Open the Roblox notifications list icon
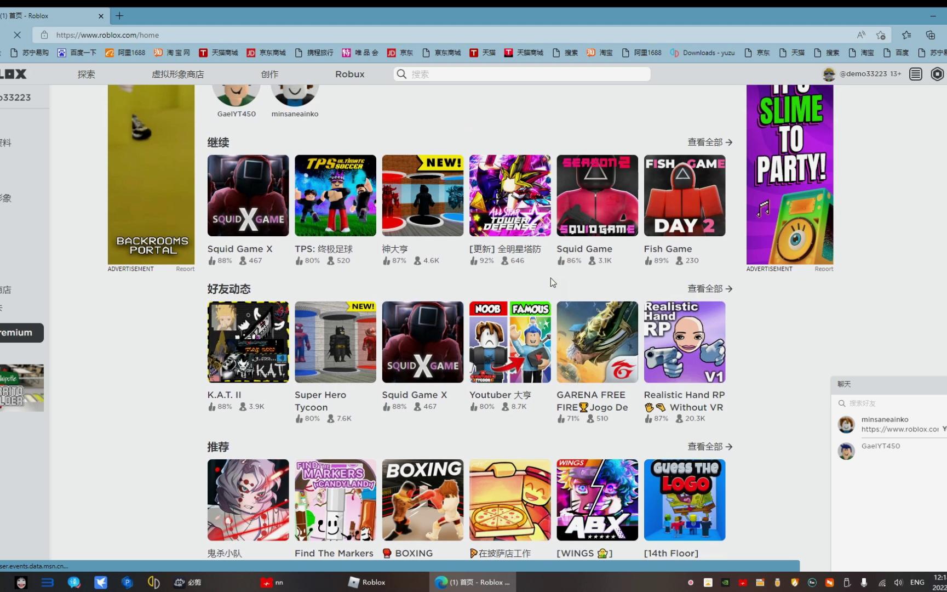This screenshot has height=592, width=947. click(916, 74)
